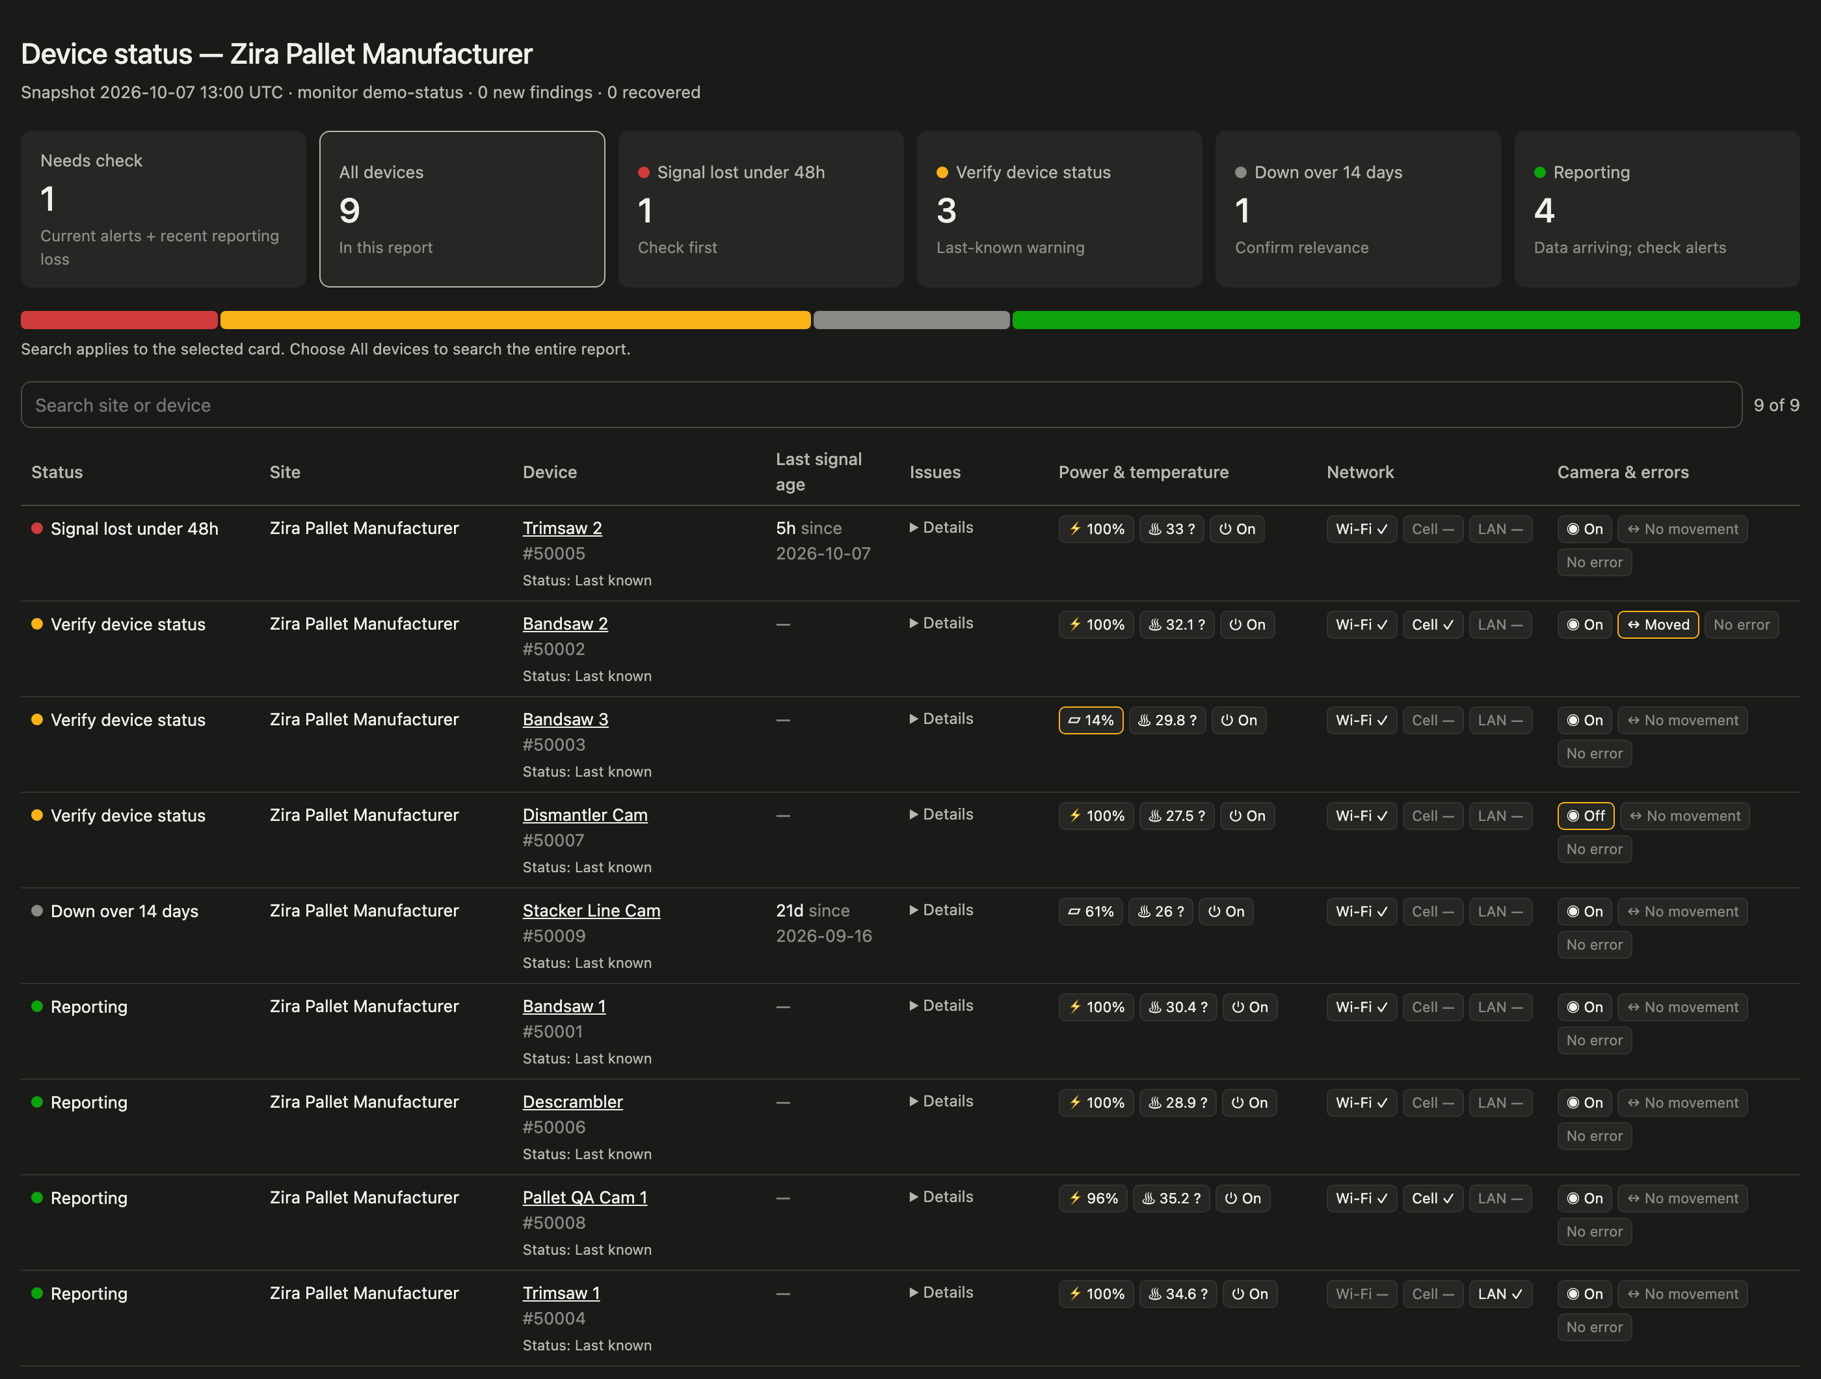1821x1379 pixels.
Task: Click the camera On chip for Bandsaw 1
Action: coord(1584,1008)
